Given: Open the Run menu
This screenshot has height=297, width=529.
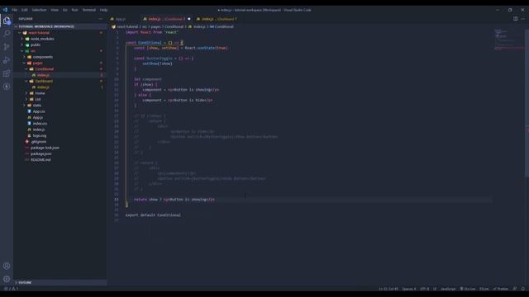Looking at the screenshot, I should [74, 10].
